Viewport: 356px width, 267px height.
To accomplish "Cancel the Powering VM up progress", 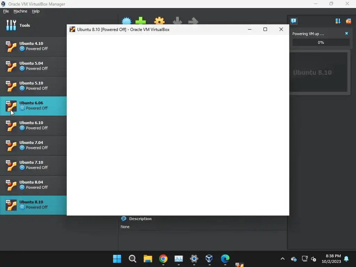I will point(347,33).
